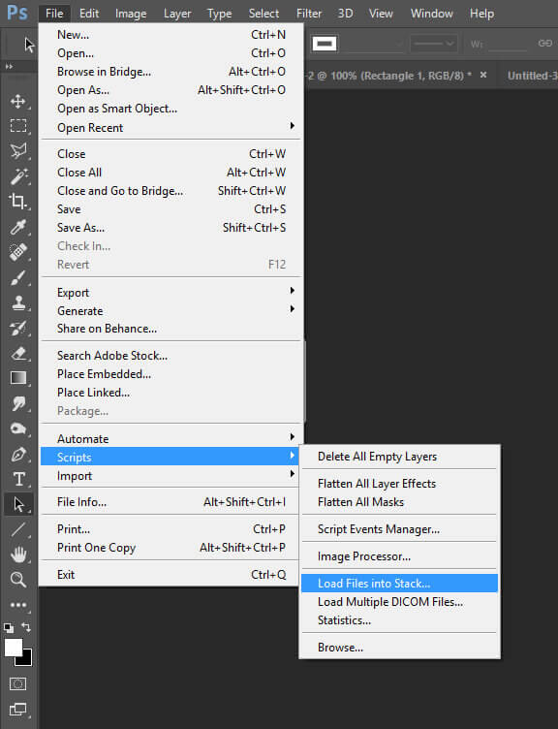The height and width of the screenshot is (729, 558).
Task: Change the screen mode
Action: (x=18, y=709)
